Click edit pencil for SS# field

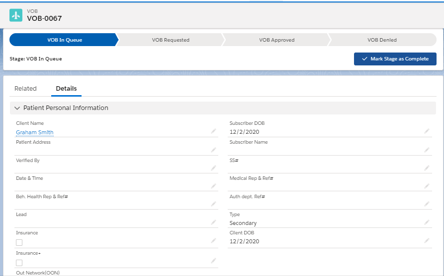click(427, 168)
